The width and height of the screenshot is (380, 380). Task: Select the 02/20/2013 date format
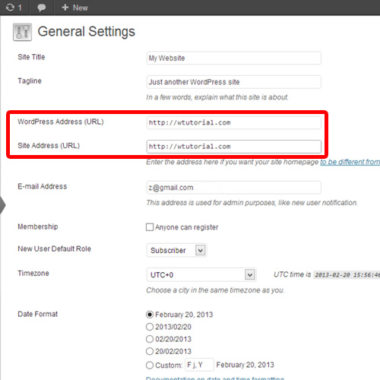point(150,339)
